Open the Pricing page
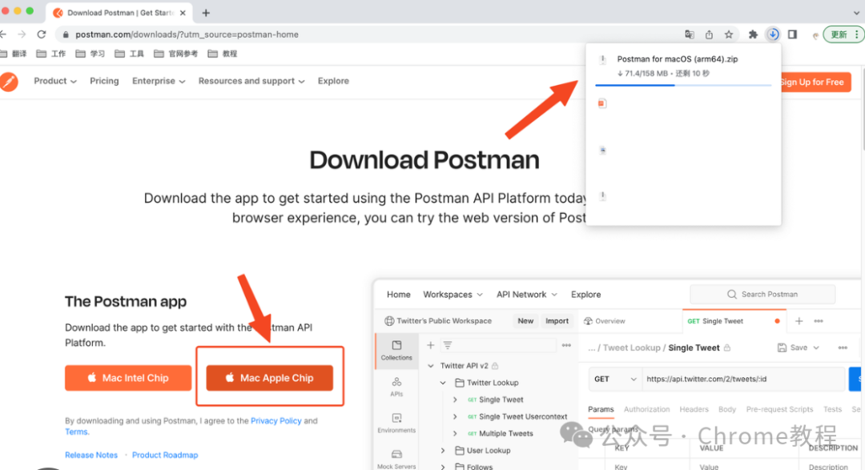This screenshot has width=865, height=470. [x=104, y=81]
